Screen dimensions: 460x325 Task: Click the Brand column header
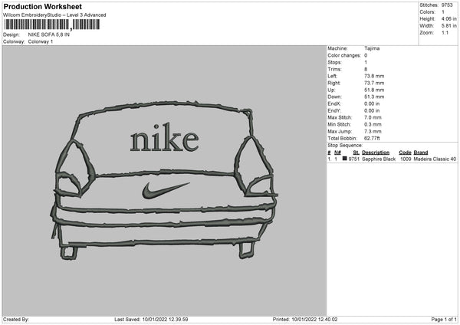click(x=421, y=153)
